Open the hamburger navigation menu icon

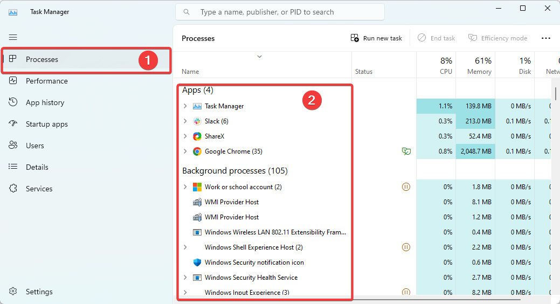point(13,37)
